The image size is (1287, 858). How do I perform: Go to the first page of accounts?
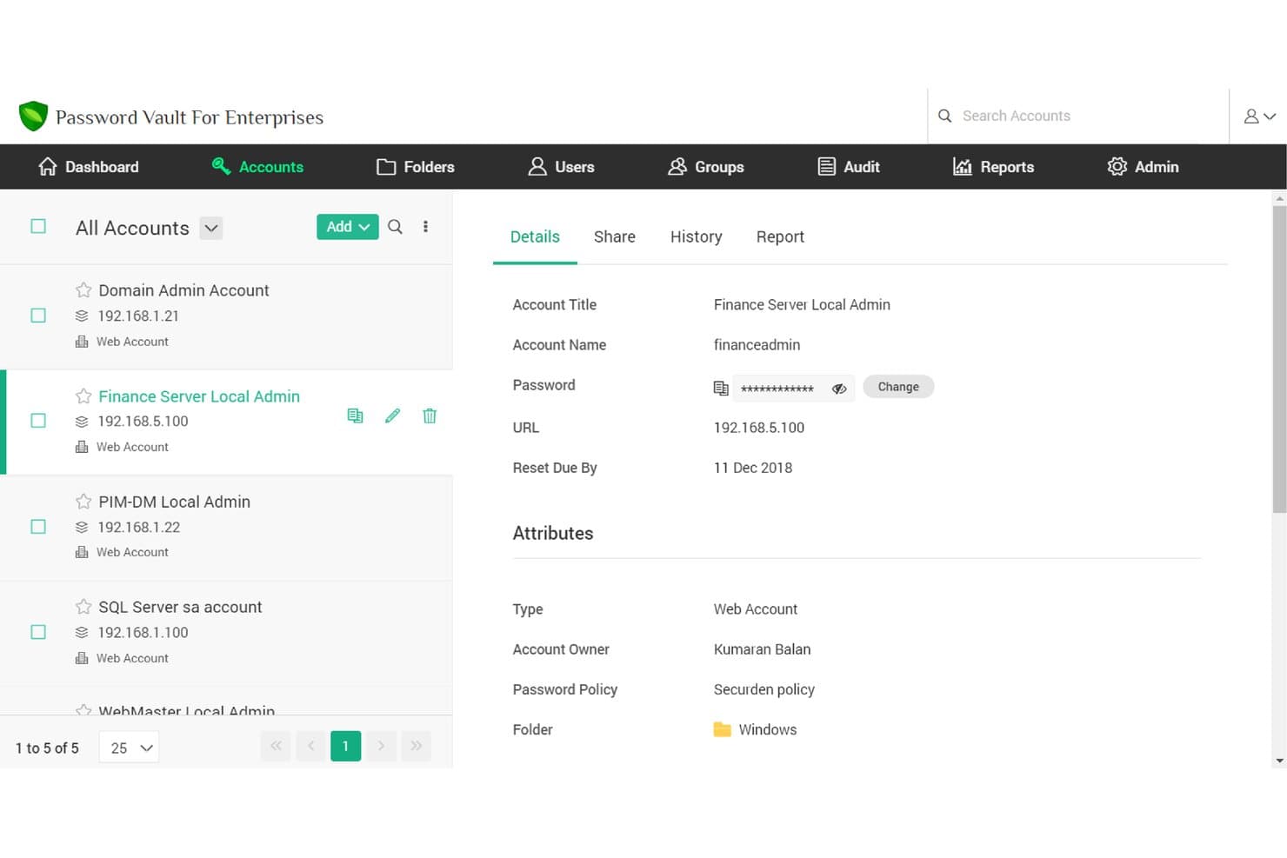pyautogui.click(x=276, y=746)
